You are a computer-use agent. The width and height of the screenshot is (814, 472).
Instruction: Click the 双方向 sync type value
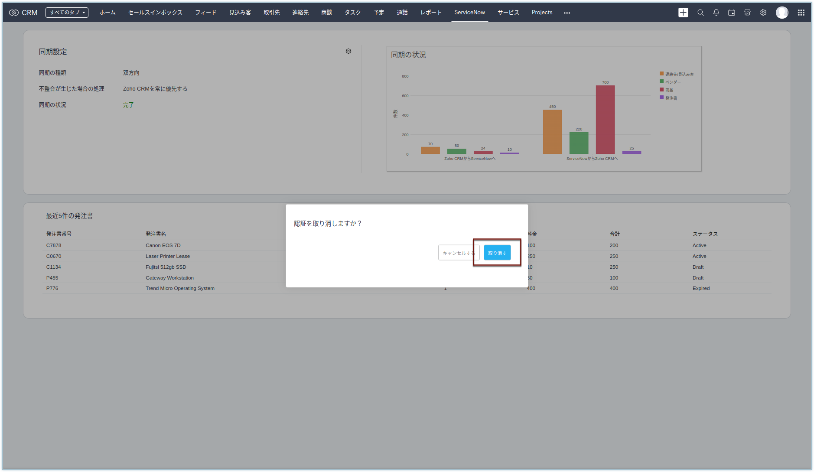(x=131, y=73)
